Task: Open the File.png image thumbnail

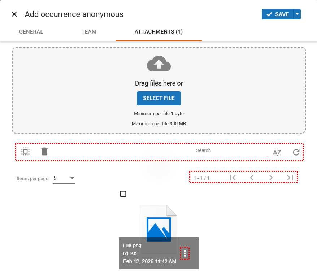Action: [159, 224]
